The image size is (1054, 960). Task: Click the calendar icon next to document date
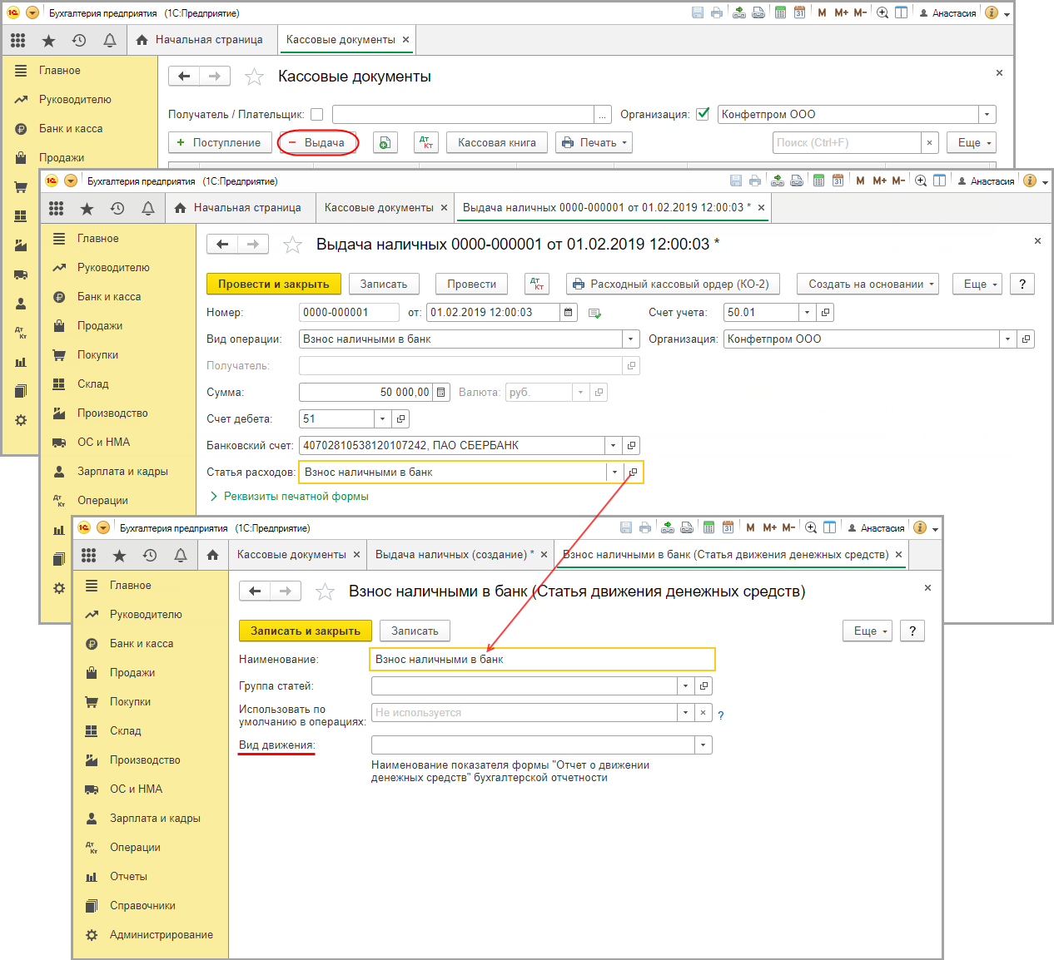click(569, 313)
